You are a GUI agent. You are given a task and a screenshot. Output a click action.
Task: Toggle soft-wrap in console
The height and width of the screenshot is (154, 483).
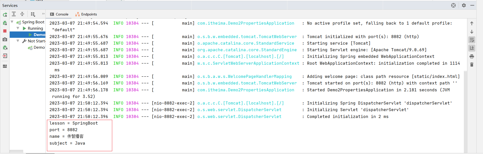click(x=472, y=40)
